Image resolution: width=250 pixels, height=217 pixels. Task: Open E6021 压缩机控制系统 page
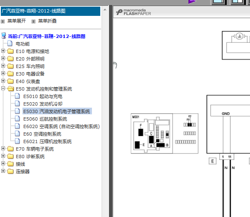tap(47, 141)
